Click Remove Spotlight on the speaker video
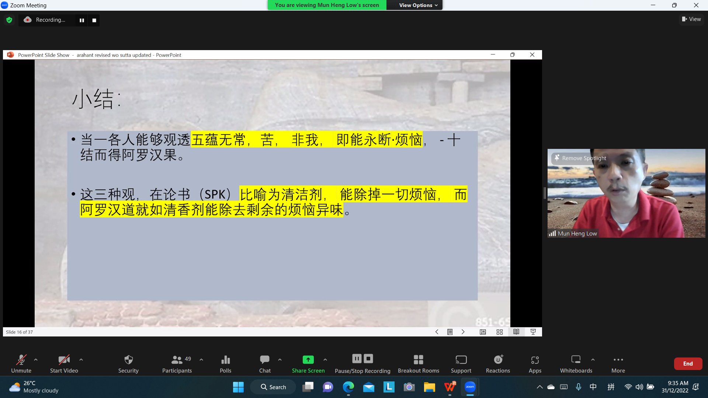The image size is (708, 398). 580,158
